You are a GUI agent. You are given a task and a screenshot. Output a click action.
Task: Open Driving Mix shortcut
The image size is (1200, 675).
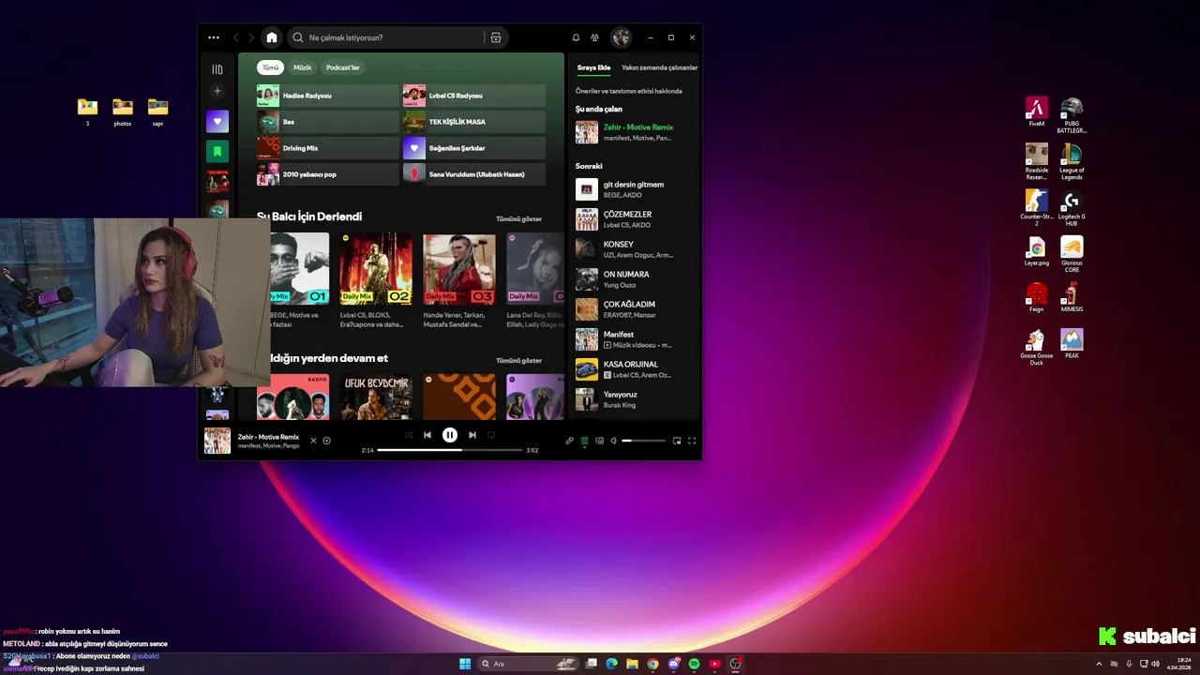click(328, 148)
